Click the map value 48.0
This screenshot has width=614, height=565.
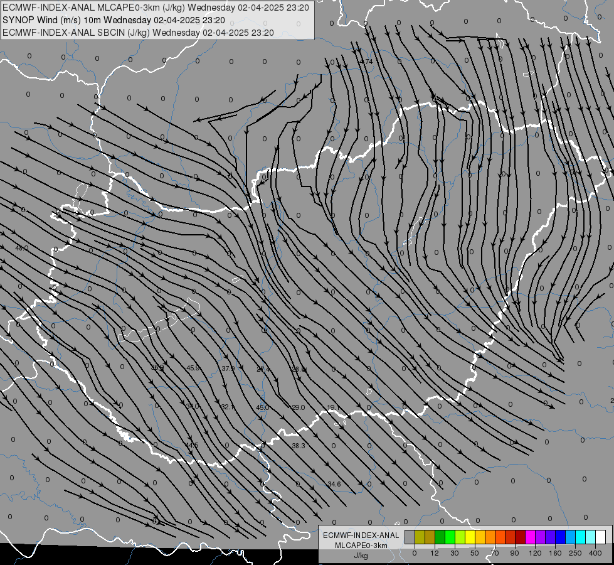[x=21, y=248]
